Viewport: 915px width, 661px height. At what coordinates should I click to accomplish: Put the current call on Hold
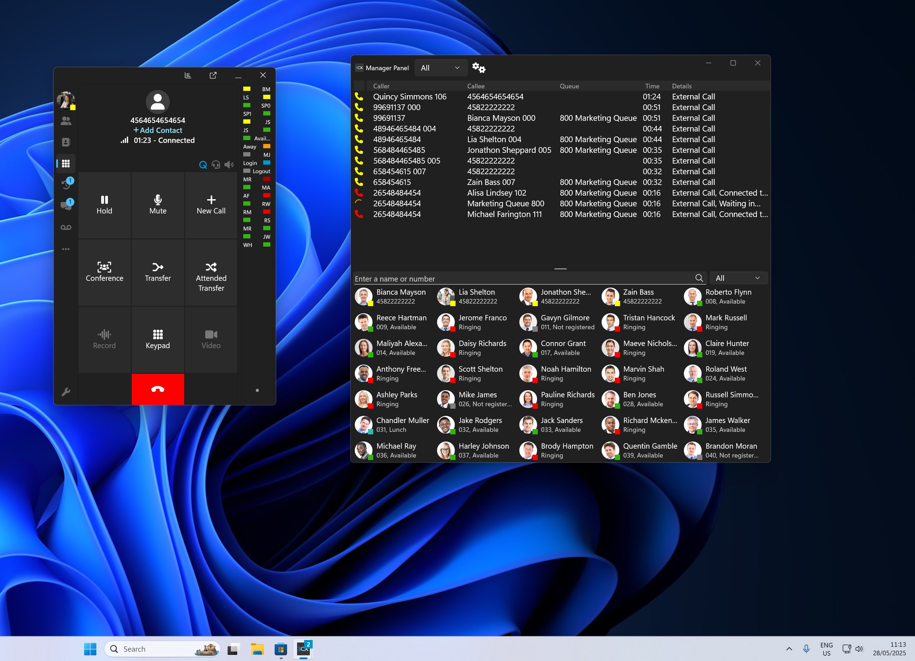(104, 205)
